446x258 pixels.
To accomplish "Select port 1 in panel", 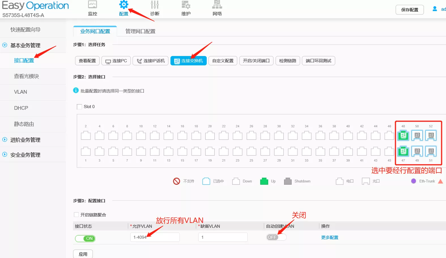I will (x=86, y=151).
